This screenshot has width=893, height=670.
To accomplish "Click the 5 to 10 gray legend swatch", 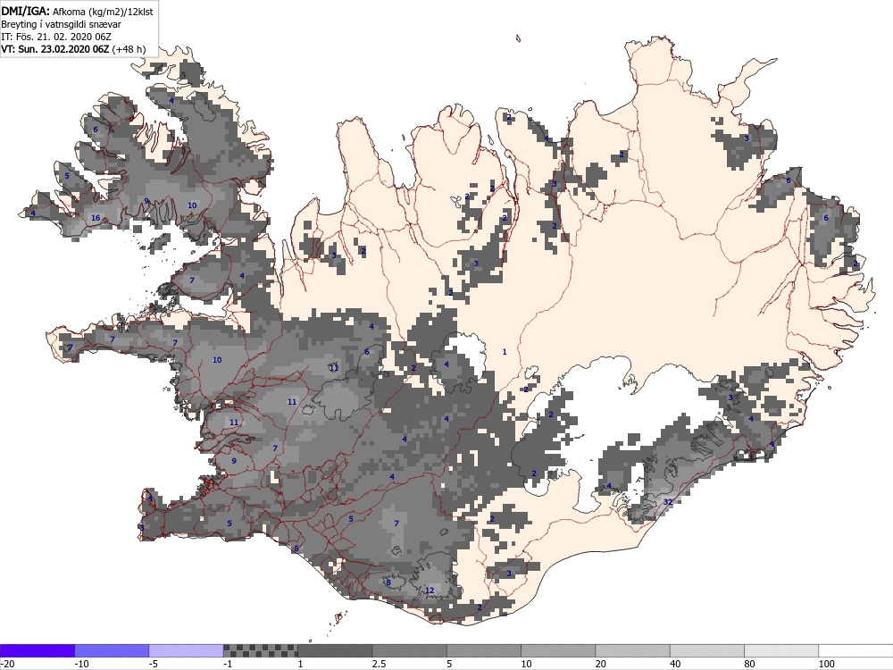I will coord(483,650).
